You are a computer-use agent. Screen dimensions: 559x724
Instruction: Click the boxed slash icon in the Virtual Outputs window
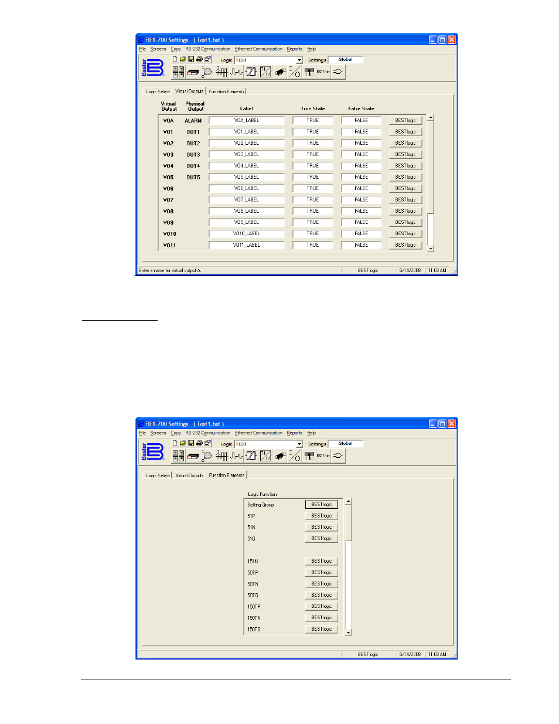(251, 72)
